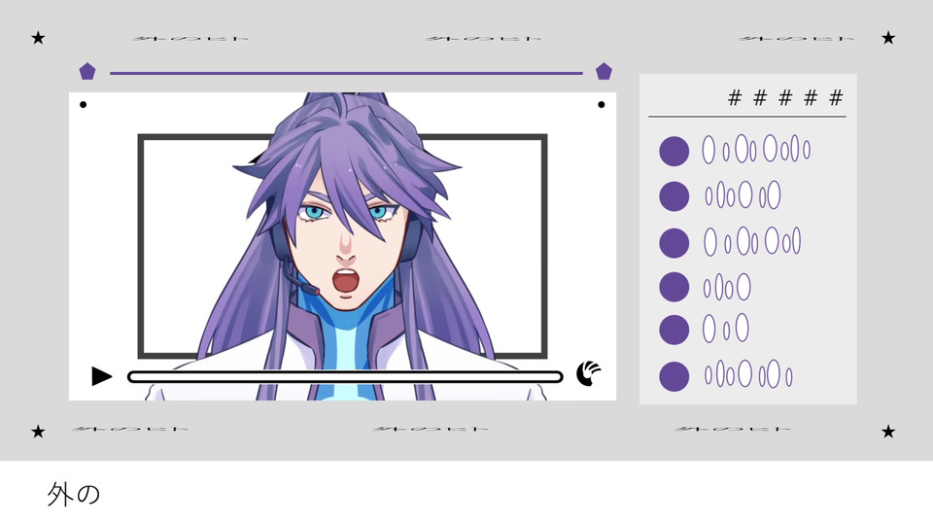Click the black play triangle button

102,376
